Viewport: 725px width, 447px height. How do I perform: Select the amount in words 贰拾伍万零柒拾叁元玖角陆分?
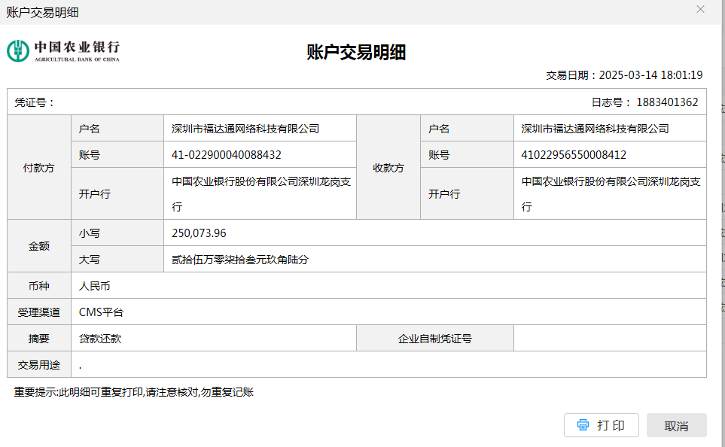click(240, 260)
